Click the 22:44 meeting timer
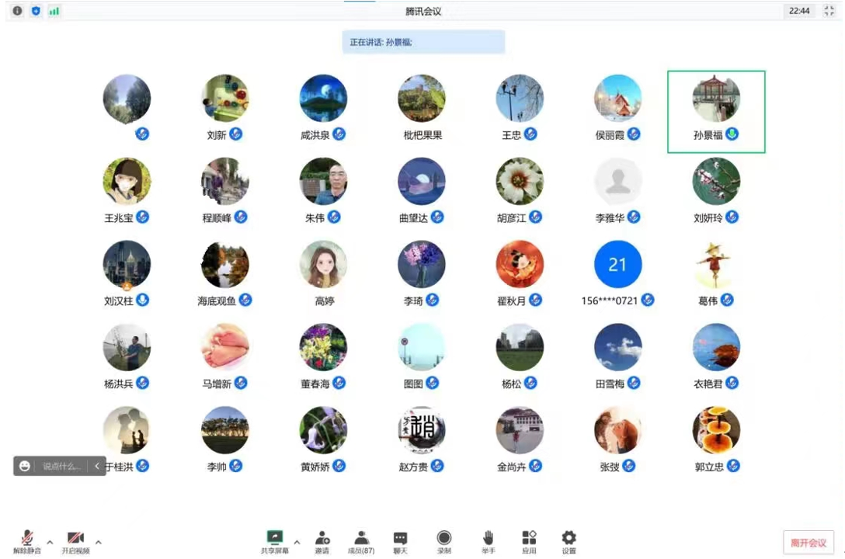The width and height of the screenshot is (845, 559). (x=799, y=11)
